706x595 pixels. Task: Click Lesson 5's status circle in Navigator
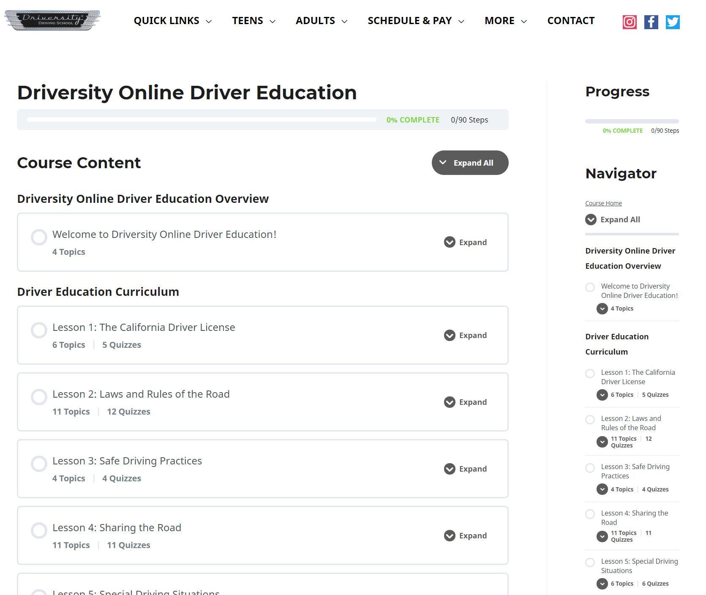click(x=590, y=562)
